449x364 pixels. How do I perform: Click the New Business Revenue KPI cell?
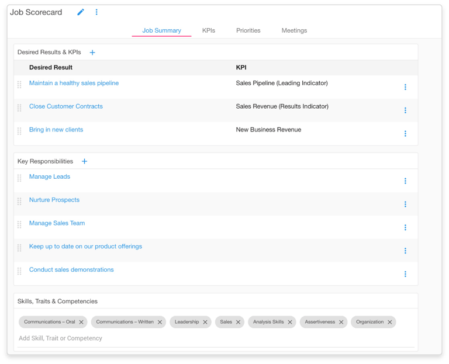click(268, 130)
